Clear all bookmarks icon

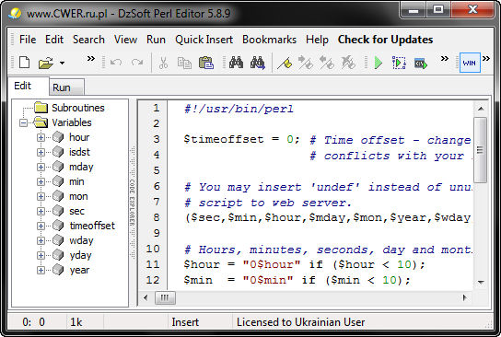coord(348,63)
